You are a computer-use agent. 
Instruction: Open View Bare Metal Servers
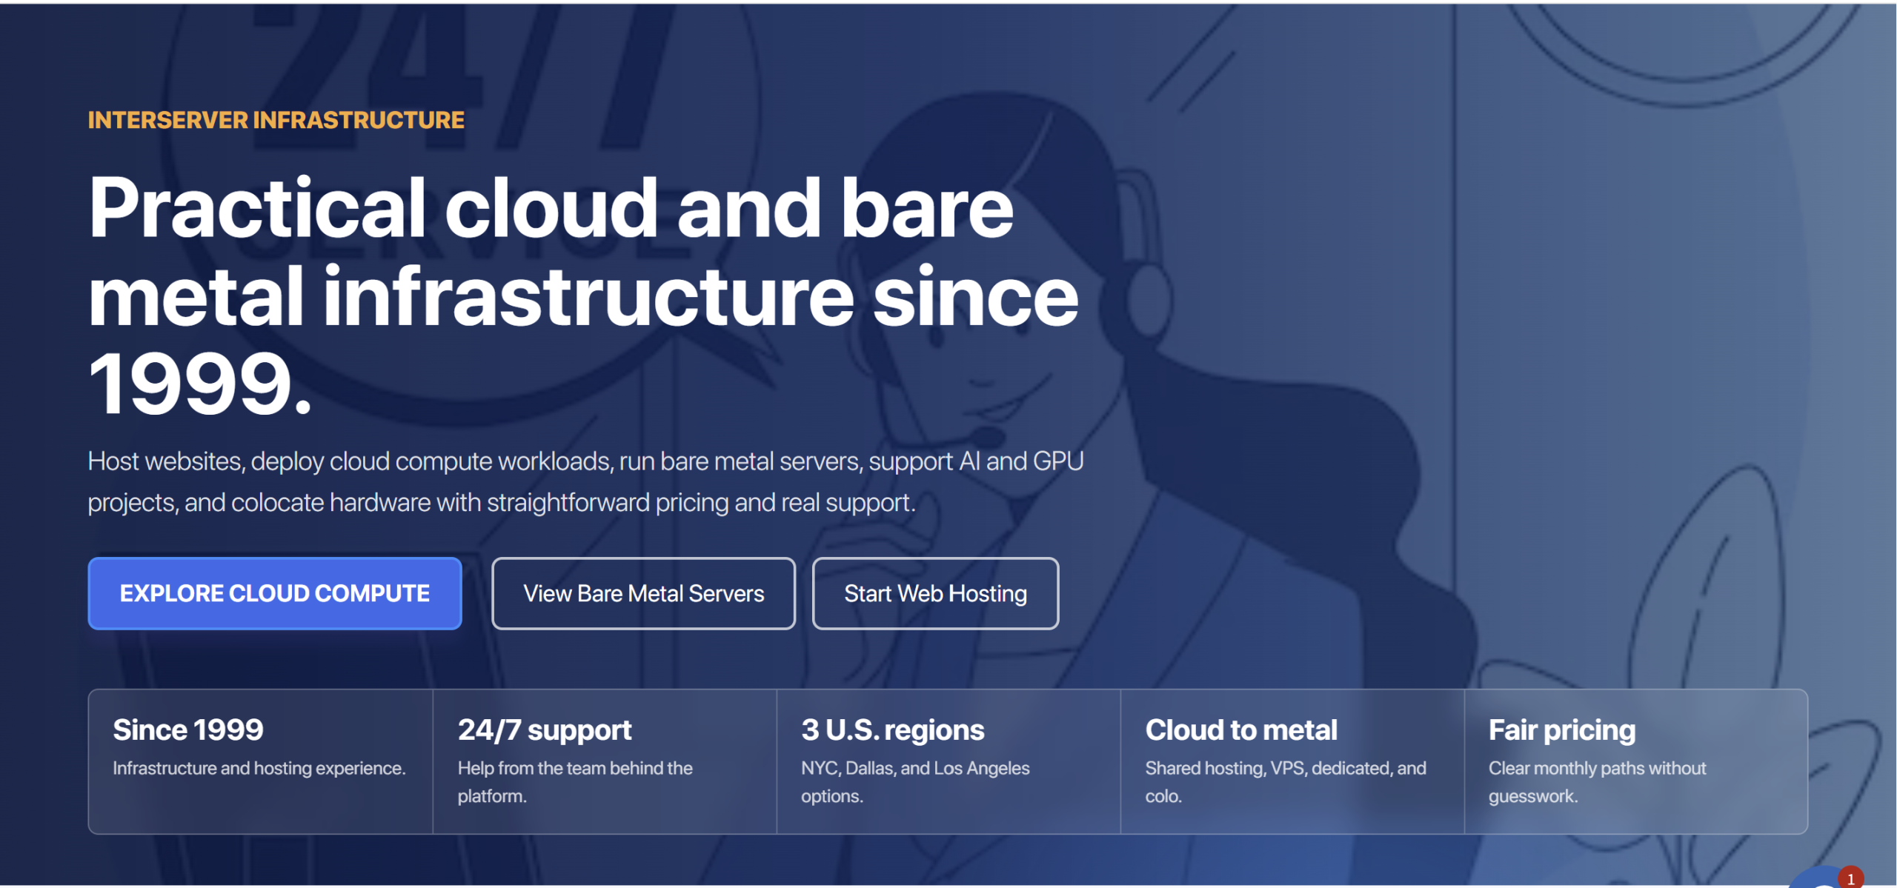[643, 593]
